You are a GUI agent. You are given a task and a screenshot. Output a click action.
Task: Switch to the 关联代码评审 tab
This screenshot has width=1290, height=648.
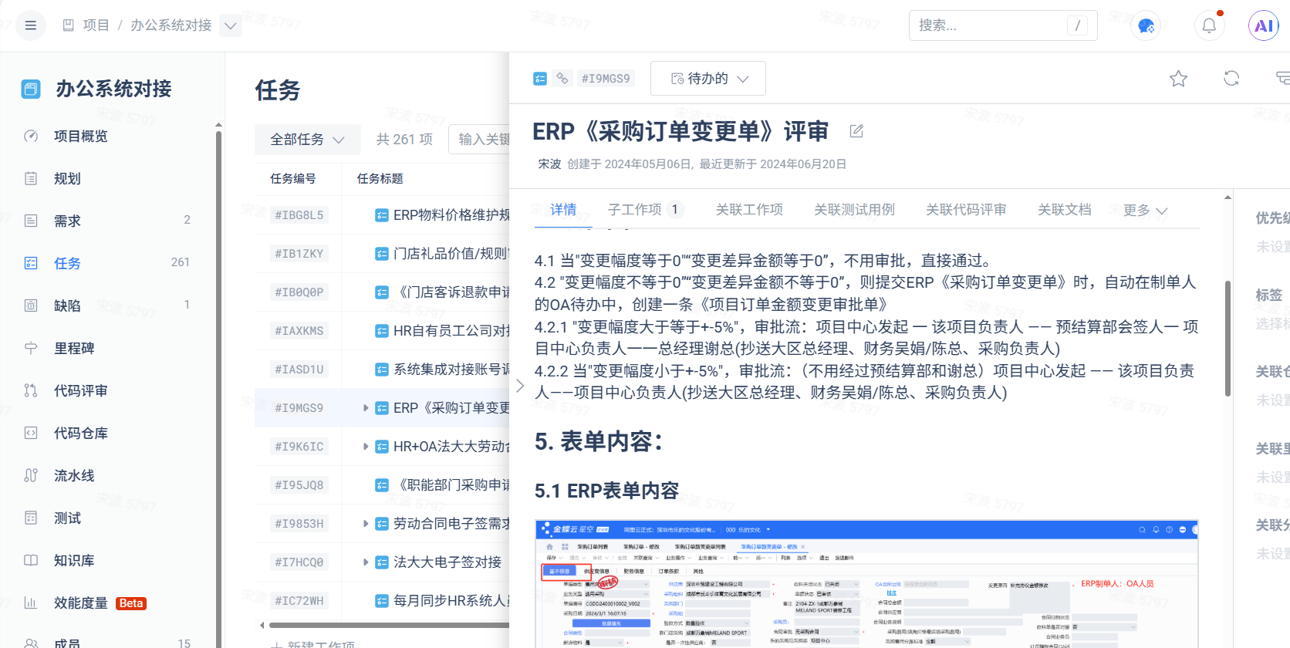(x=966, y=210)
